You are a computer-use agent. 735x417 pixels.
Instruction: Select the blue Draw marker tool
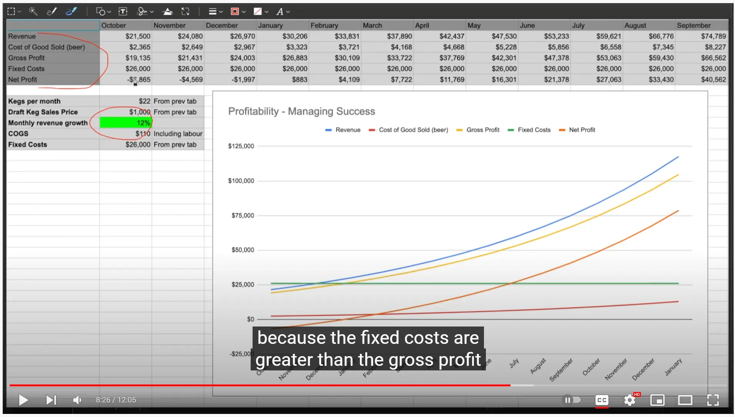coord(71,12)
